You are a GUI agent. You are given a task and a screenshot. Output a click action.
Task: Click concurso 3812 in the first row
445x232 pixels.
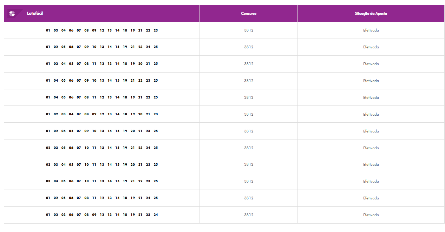[249, 30]
